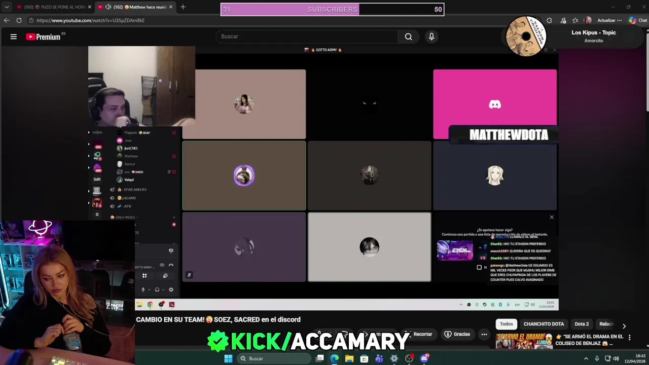Click the 'Los Kipus - Topic' media title
The width and height of the screenshot is (649, 365).
point(594,32)
